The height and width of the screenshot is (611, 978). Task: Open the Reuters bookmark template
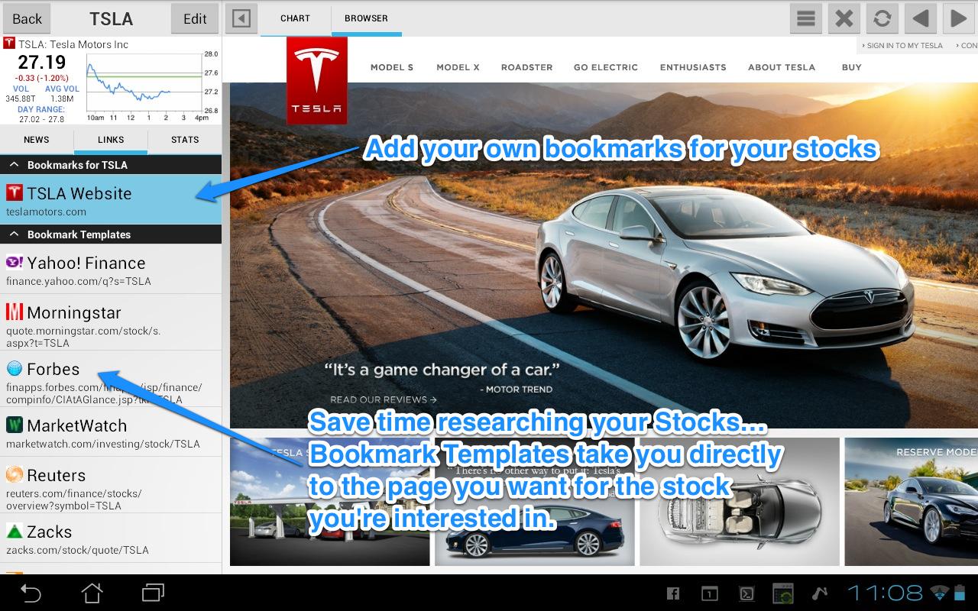(x=111, y=485)
